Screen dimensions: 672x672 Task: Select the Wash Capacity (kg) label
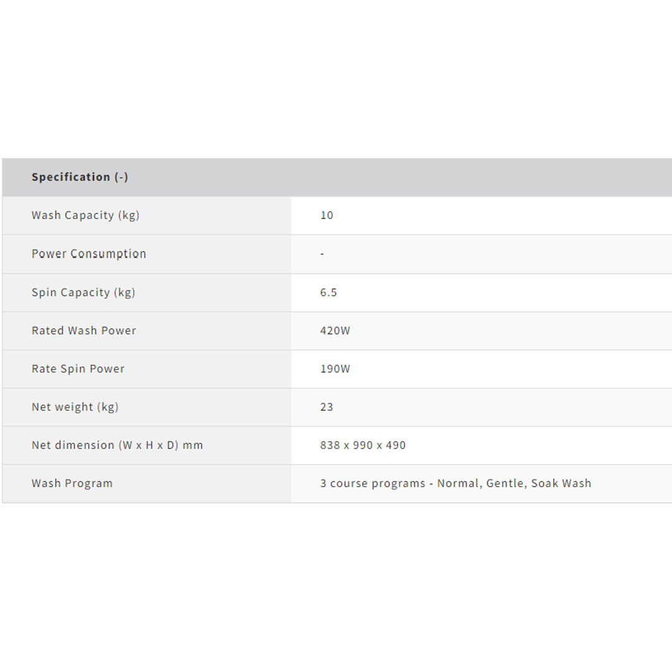click(85, 215)
